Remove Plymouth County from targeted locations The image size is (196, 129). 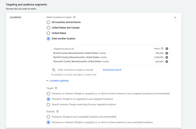click(x=167, y=62)
